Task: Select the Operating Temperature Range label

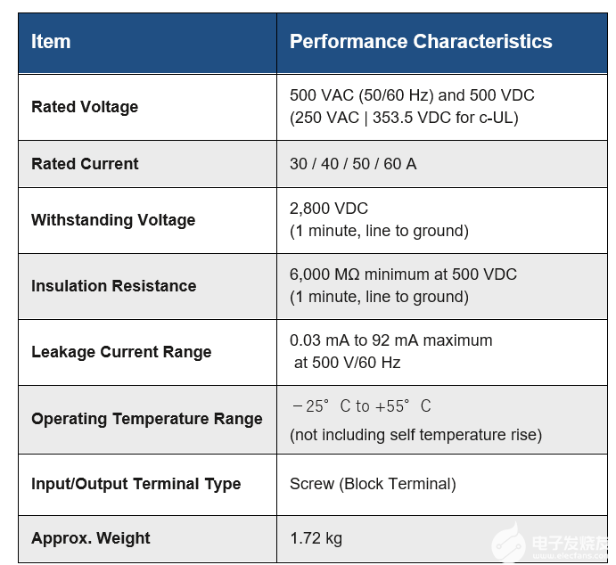Action: pyautogui.click(x=147, y=419)
